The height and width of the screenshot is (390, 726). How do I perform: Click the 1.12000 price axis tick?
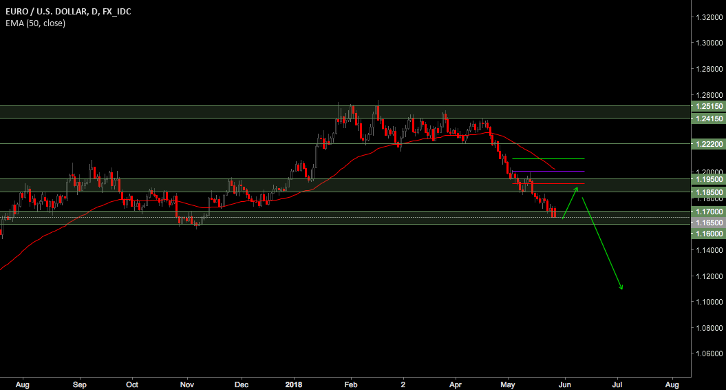tap(709, 276)
